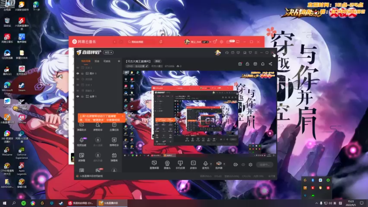Open the layout icon above the preview
Screen dimensions: 368x207
255,64
